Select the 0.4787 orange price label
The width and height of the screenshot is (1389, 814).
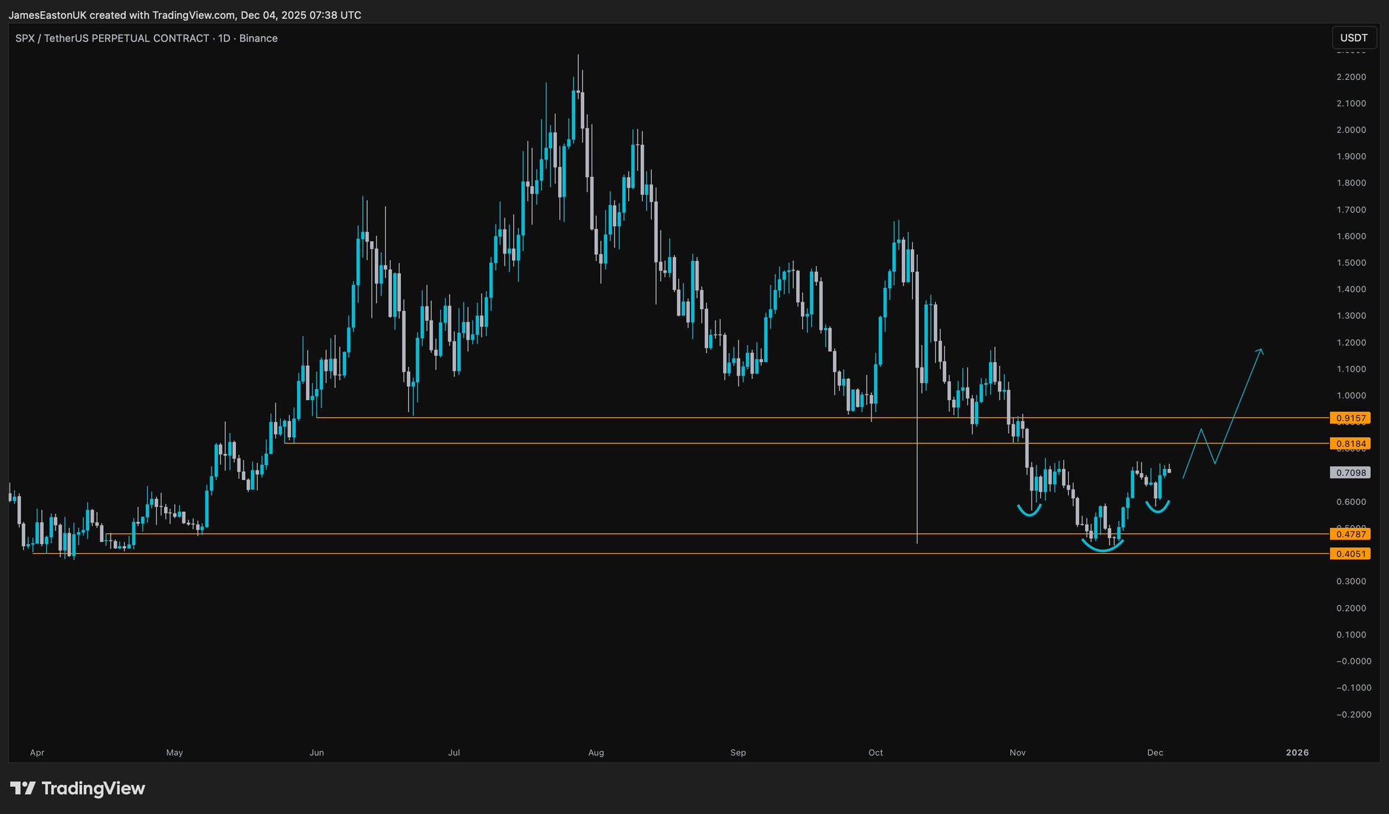tap(1350, 534)
